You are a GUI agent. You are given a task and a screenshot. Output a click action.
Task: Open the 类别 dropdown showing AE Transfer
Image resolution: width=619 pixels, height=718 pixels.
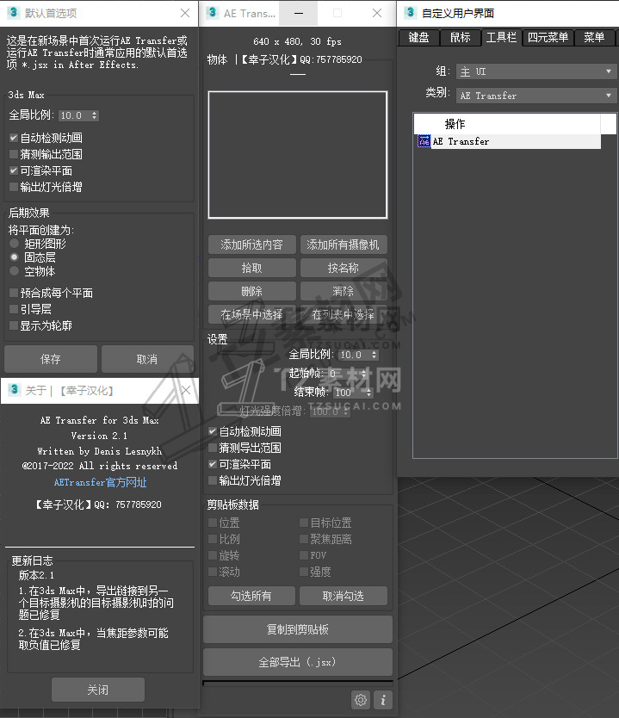[x=536, y=96]
